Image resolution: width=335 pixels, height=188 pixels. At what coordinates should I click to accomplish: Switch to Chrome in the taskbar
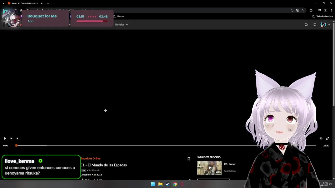point(175,184)
